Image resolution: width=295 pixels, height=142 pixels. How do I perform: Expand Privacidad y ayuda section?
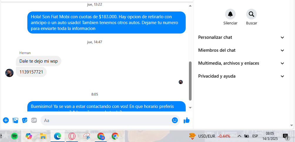coord(241,76)
